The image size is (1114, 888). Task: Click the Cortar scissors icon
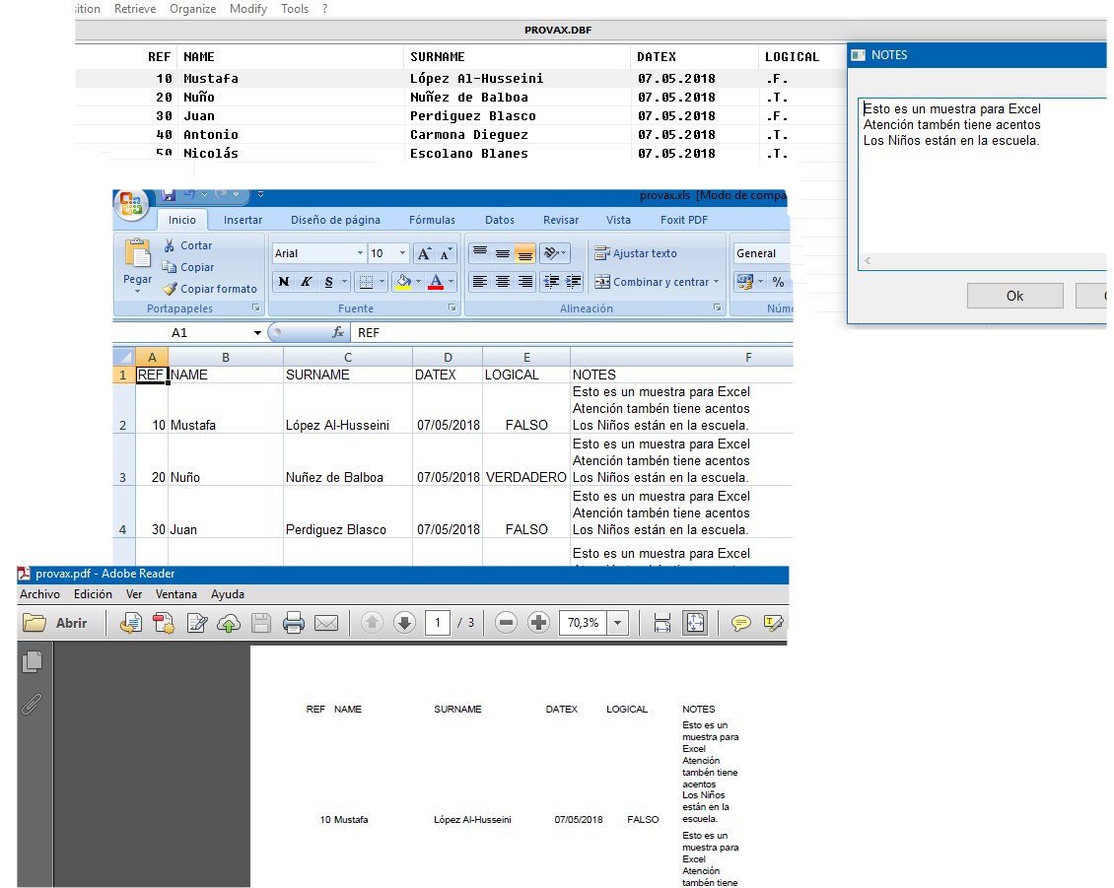coord(170,245)
